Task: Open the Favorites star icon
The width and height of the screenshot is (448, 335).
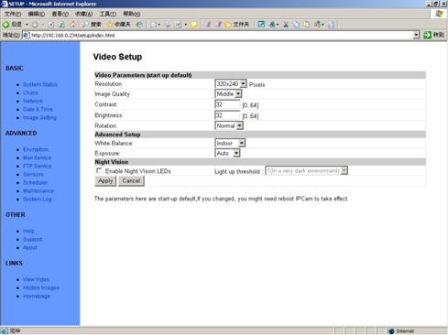Action: [110, 25]
